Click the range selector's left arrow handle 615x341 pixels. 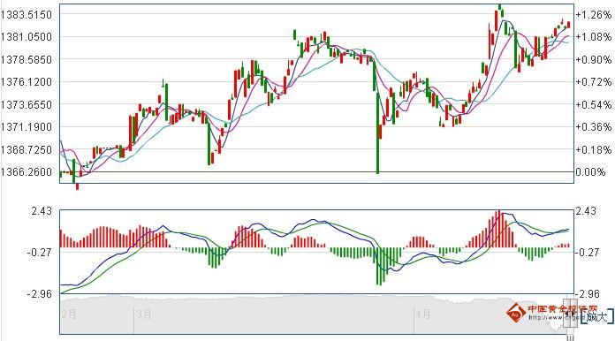566,313
